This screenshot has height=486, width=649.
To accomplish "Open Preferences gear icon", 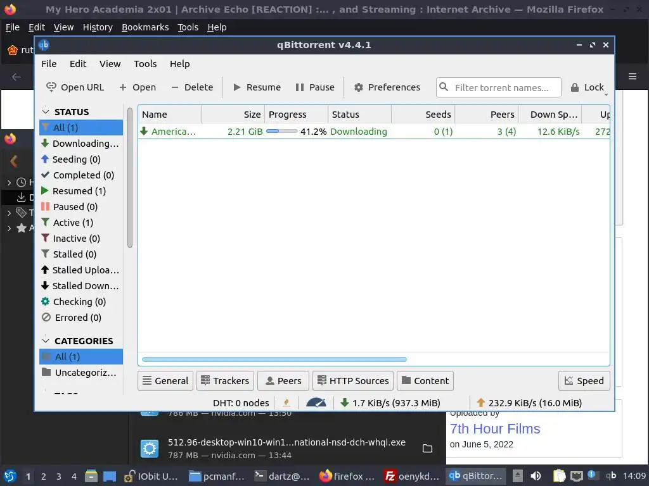I will coord(359,87).
